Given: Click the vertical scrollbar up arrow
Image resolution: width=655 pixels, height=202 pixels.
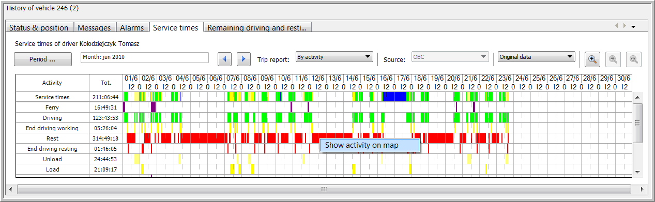Looking at the screenshot, I should pos(637,97).
